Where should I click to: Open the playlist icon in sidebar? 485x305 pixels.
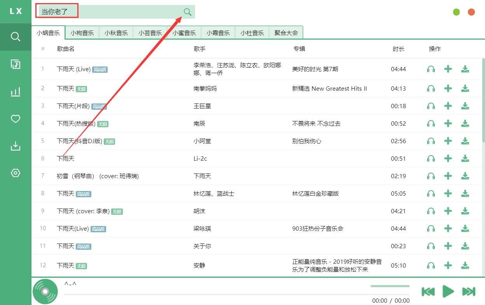coord(16,64)
